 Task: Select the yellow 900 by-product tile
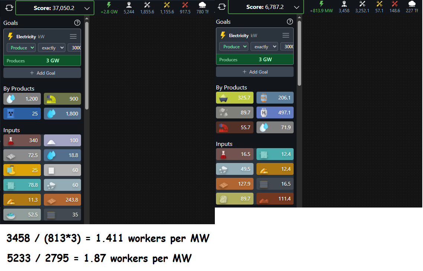click(x=62, y=99)
